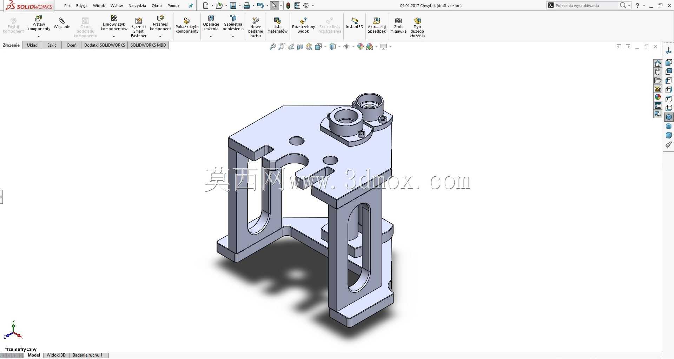Click the Help question mark button
The width and height of the screenshot is (674, 359).
click(x=637, y=6)
